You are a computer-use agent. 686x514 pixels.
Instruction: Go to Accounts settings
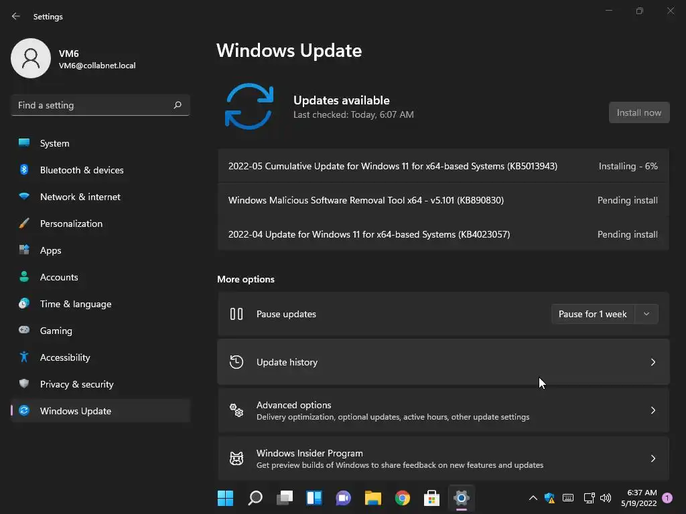[100, 276]
